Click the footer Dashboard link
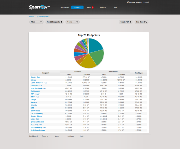The image size is (180, 149). coord(33,136)
